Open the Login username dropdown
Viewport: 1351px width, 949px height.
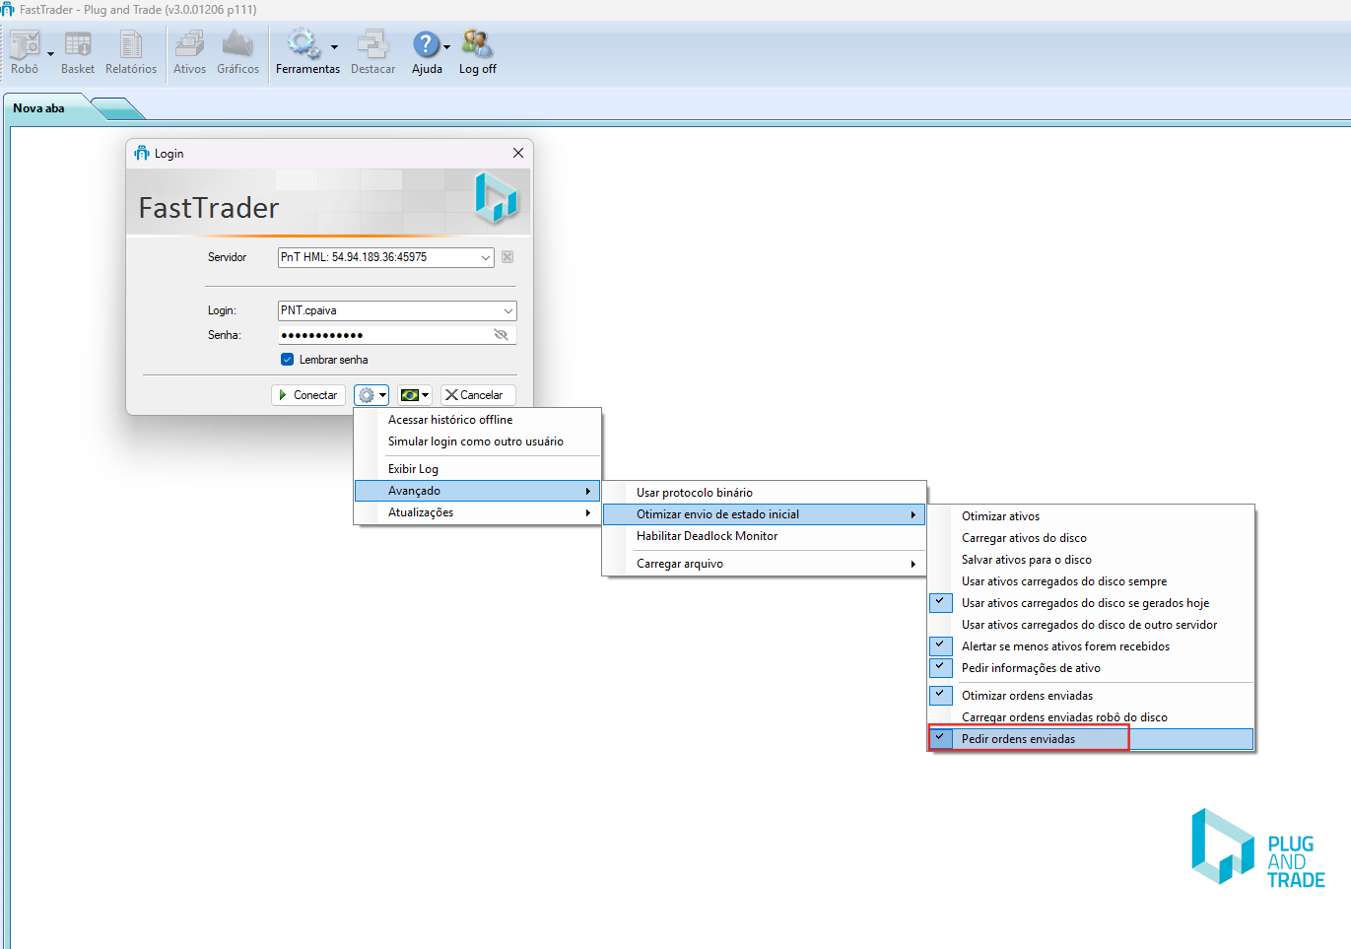507,310
